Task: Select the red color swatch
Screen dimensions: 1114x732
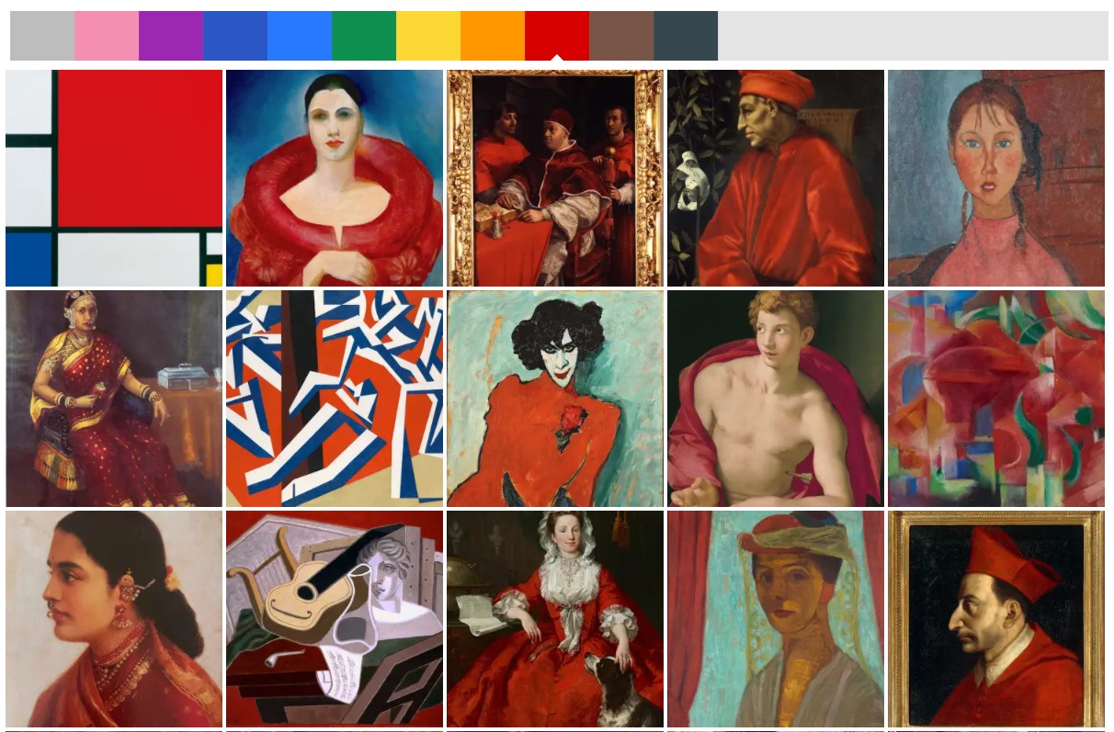Action: coord(557,36)
